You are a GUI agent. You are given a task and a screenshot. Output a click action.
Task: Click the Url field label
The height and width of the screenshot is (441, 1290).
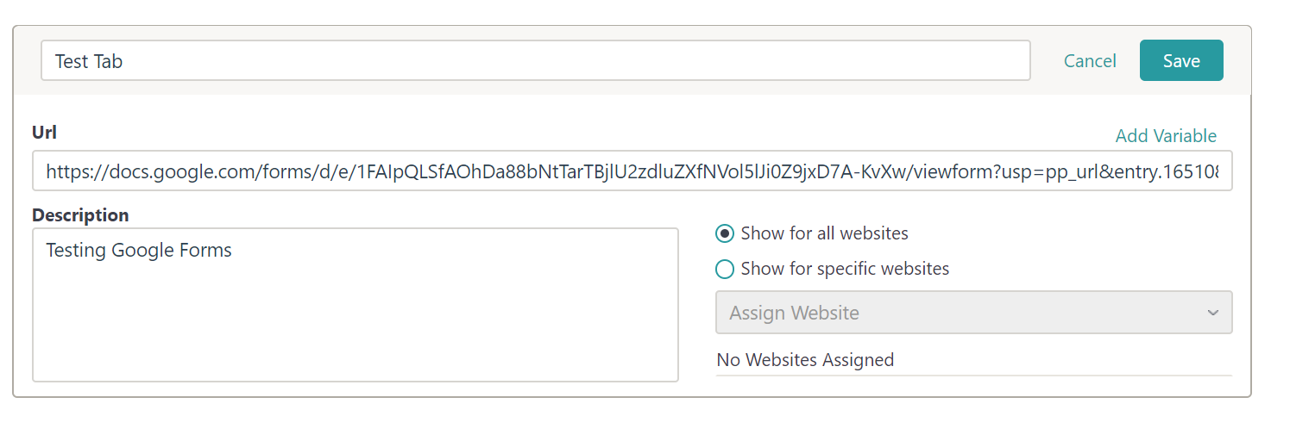(x=45, y=132)
